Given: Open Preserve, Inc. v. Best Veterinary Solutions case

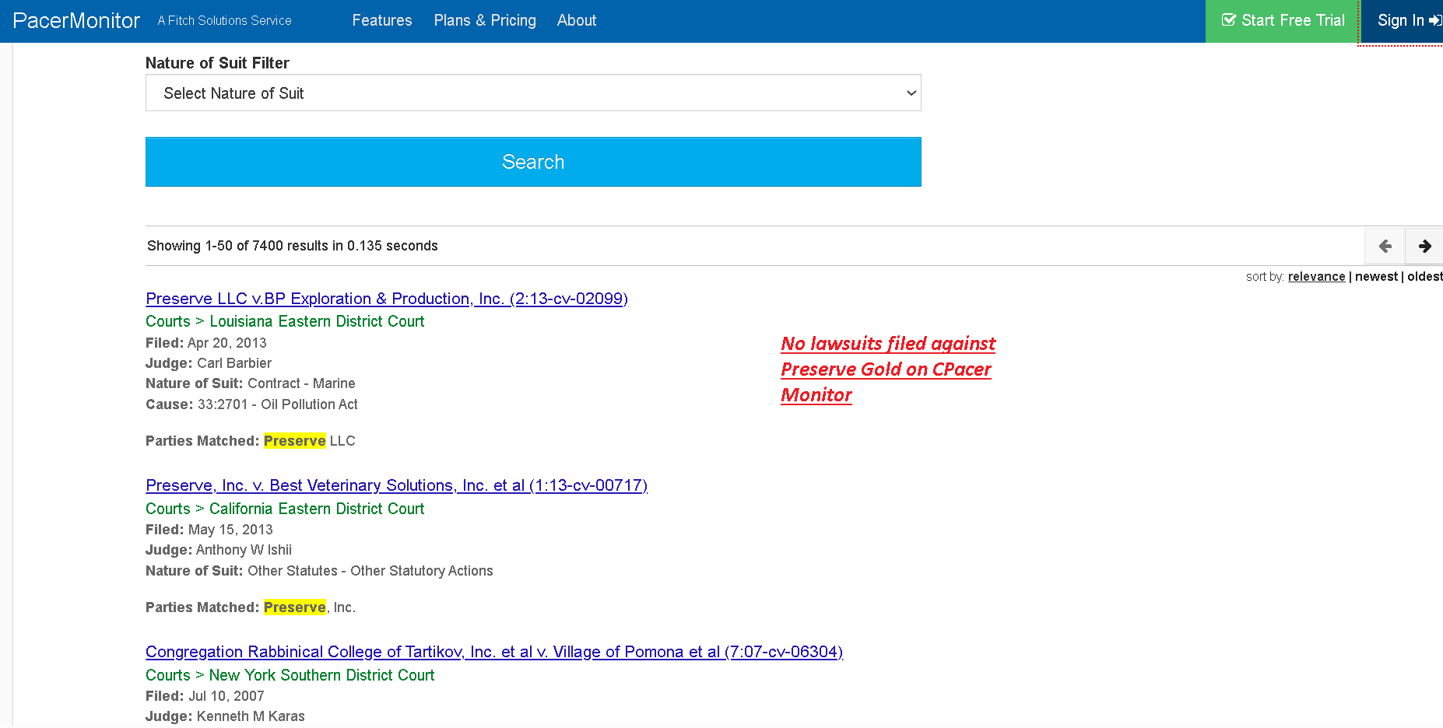Looking at the screenshot, I should tap(396, 485).
